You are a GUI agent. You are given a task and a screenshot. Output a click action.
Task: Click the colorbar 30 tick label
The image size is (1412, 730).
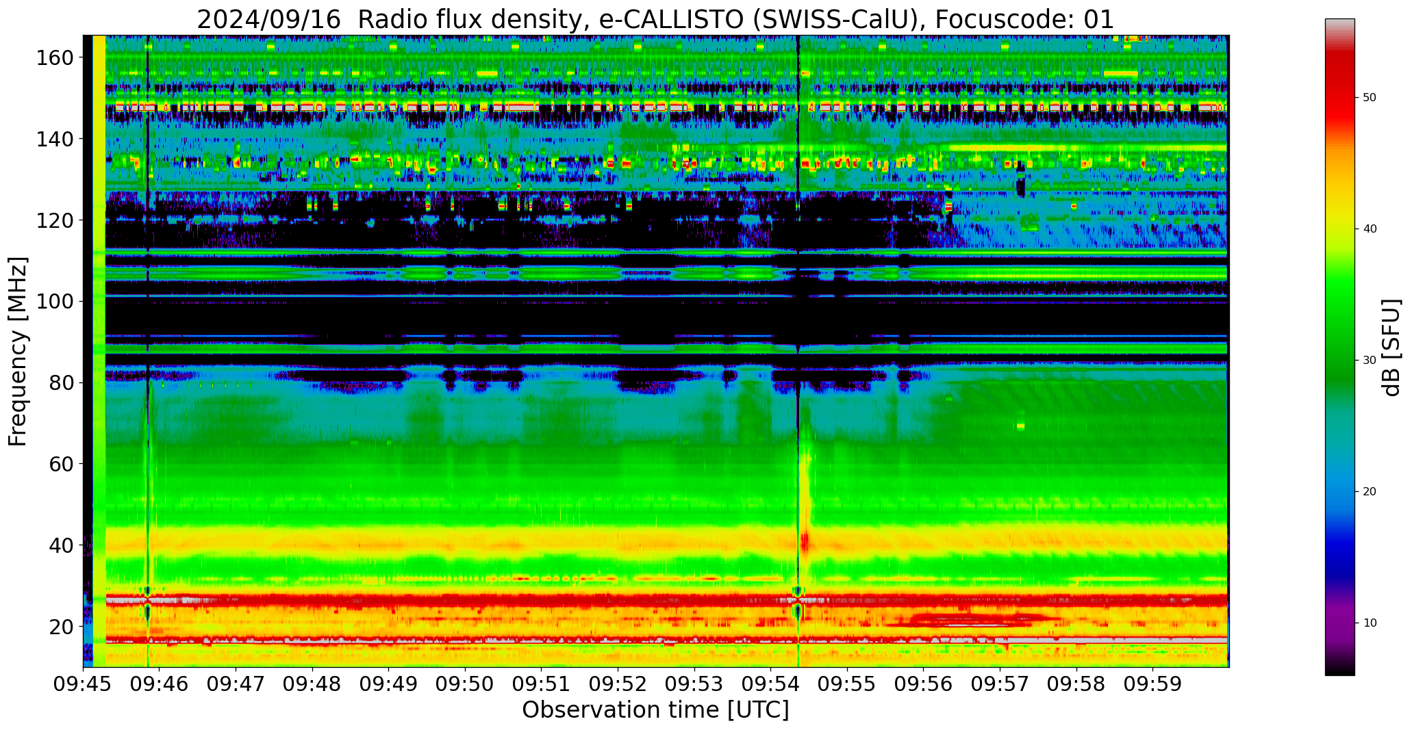tap(1370, 361)
